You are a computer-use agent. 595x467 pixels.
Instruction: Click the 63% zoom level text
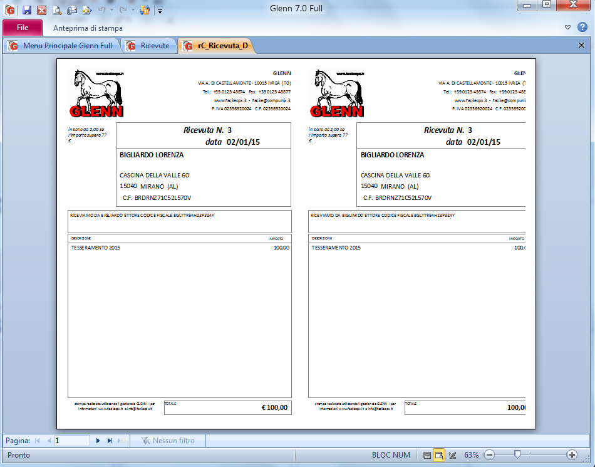(471, 455)
